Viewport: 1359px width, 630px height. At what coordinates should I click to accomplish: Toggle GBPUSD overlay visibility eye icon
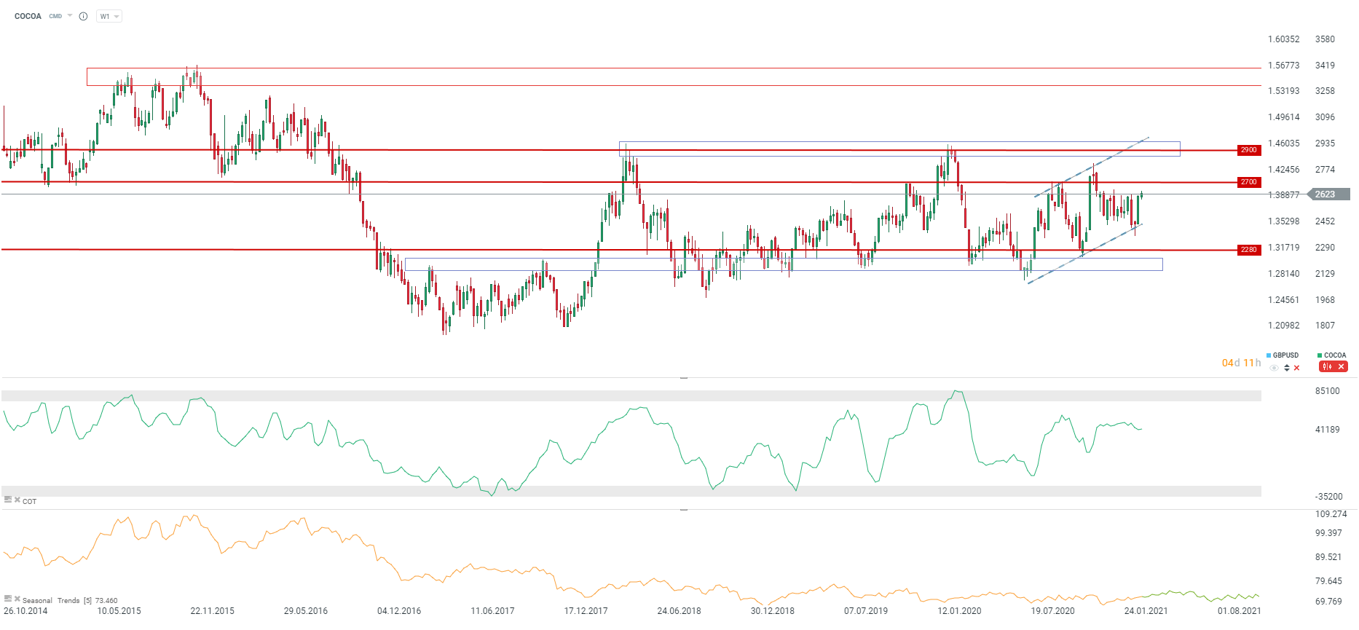(1274, 368)
